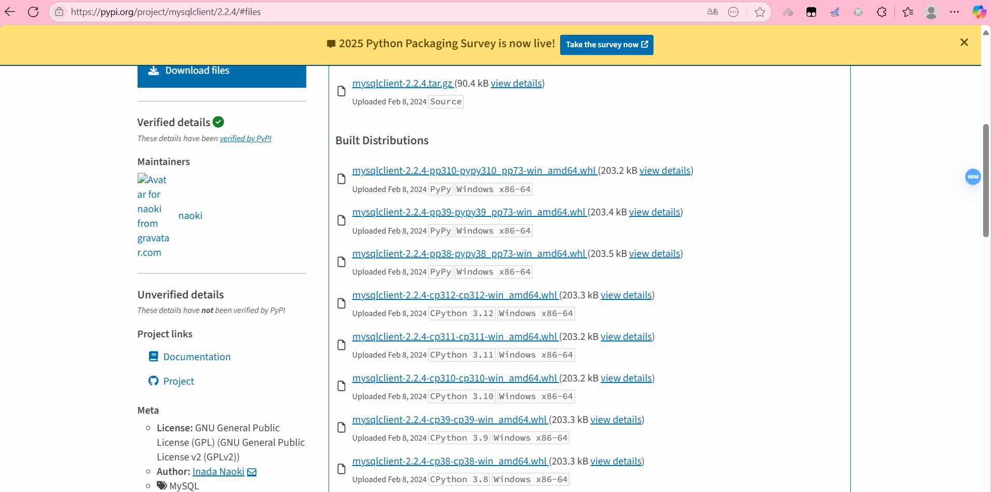The height and width of the screenshot is (492, 993).
Task: Open the Project GitHub link
Action: pyautogui.click(x=179, y=381)
